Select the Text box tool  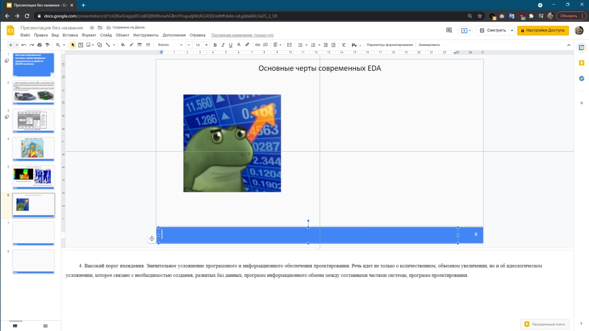81,45
